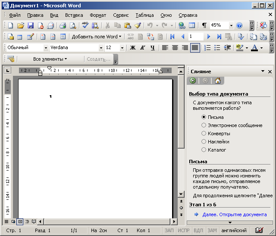Click the merge record number field

click(196, 37)
